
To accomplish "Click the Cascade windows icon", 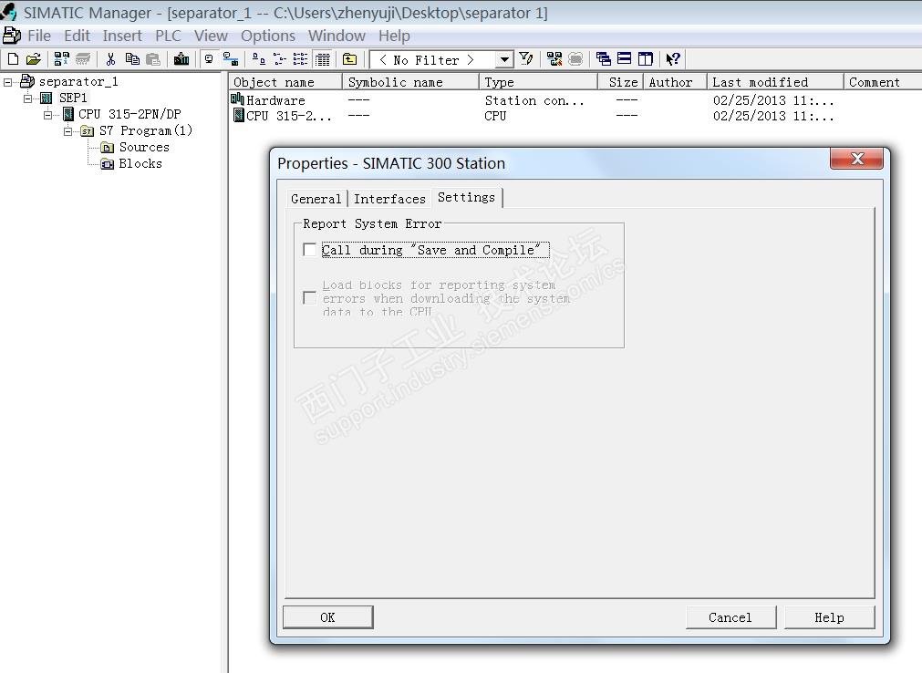I will [604, 58].
